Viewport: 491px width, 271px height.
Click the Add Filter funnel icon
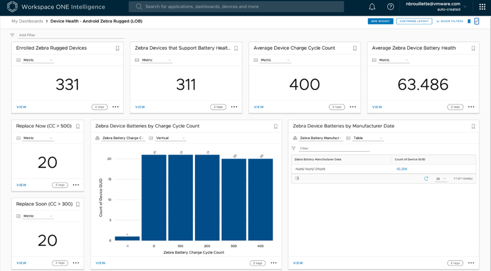click(12, 35)
